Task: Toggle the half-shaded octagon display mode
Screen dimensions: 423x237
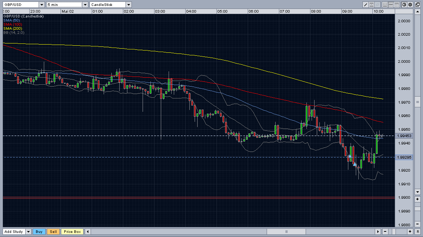Action: tap(404, 4)
